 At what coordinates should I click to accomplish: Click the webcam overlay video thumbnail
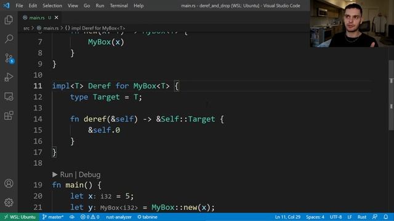click(x=352, y=23)
